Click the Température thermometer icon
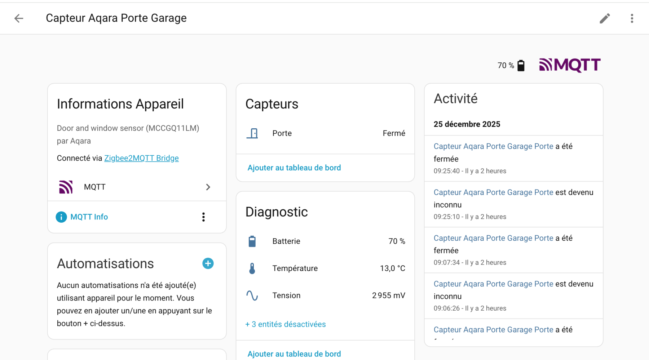This screenshot has height=360, width=649. [x=252, y=268]
